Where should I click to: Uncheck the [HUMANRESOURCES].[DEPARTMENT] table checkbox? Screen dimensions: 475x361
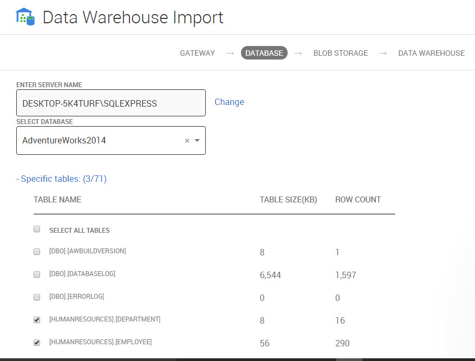point(37,320)
